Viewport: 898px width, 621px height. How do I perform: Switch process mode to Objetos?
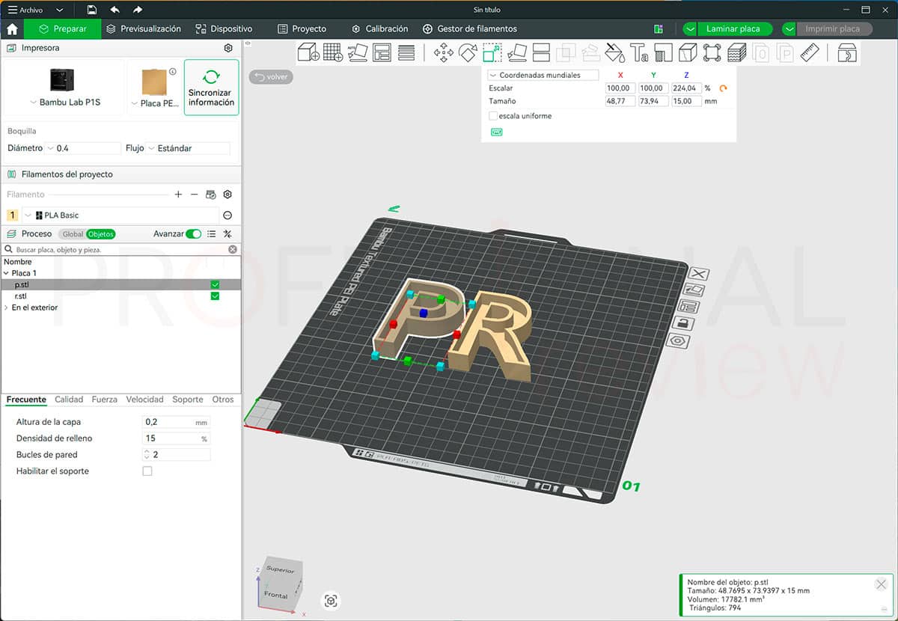coord(101,234)
